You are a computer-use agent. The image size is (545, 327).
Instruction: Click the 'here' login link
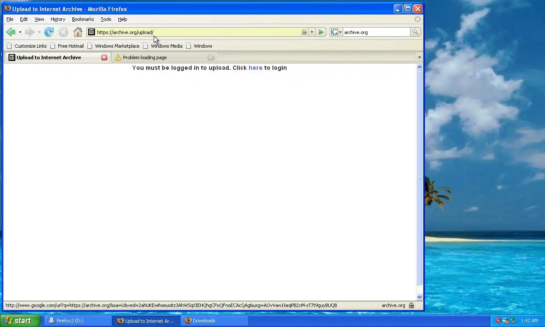point(255,68)
